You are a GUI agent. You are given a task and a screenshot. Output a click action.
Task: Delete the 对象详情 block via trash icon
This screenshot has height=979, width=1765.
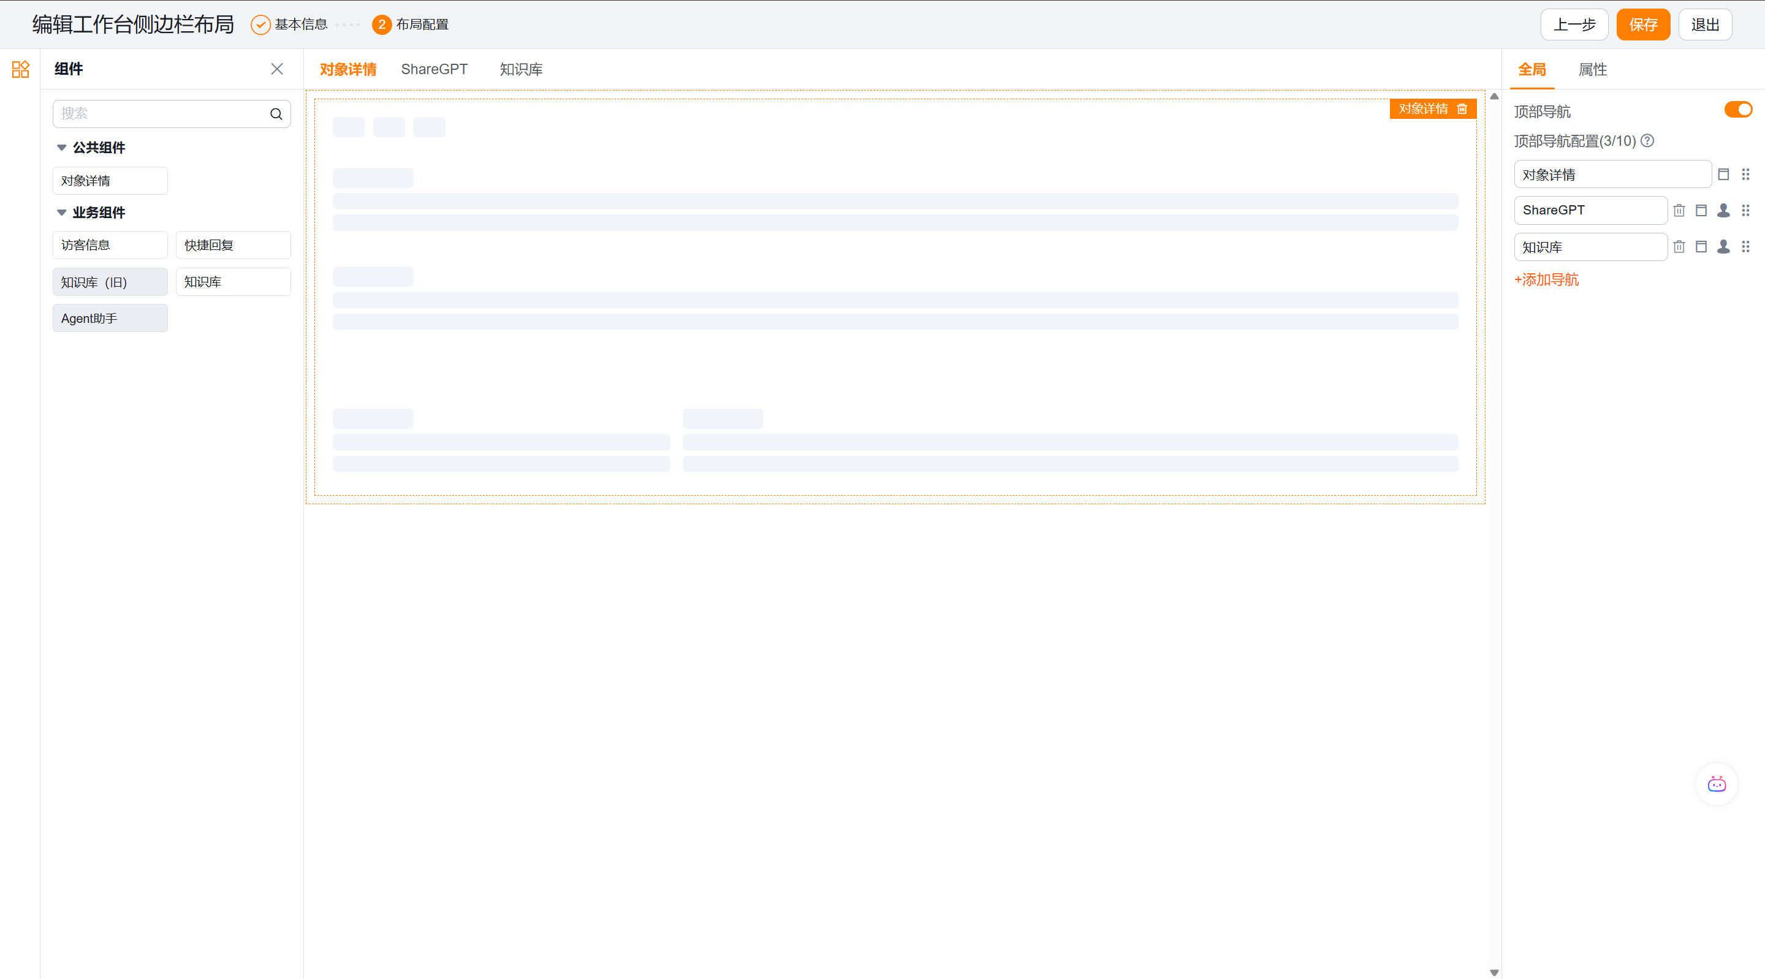point(1462,109)
